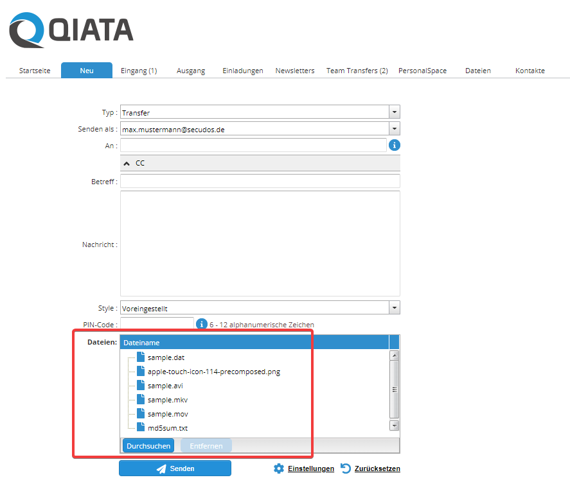Click the file list scrollbar down arrow

(394, 425)
